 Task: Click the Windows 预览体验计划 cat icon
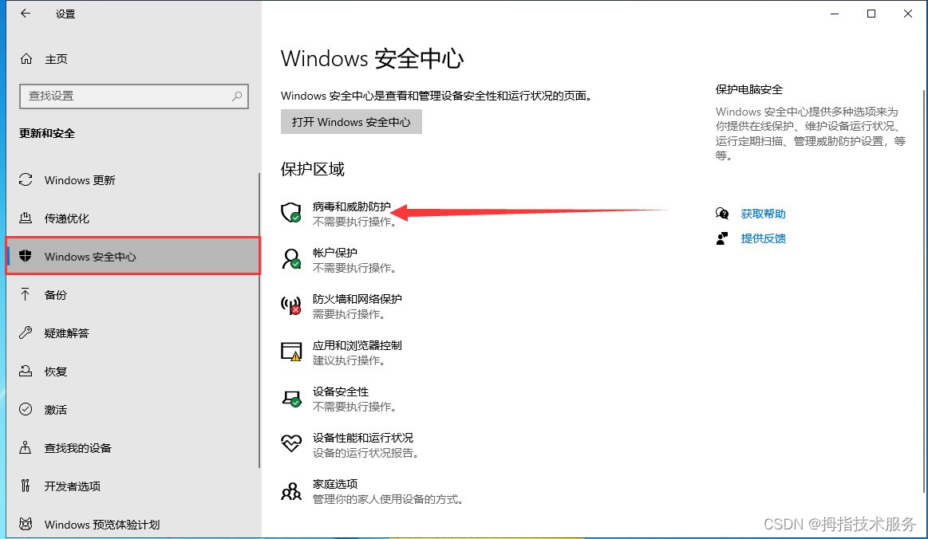pos(26,524)
